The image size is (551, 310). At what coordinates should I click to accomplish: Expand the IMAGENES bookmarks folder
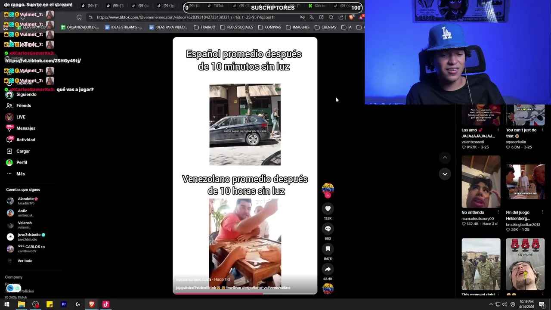tap(297, 27)
